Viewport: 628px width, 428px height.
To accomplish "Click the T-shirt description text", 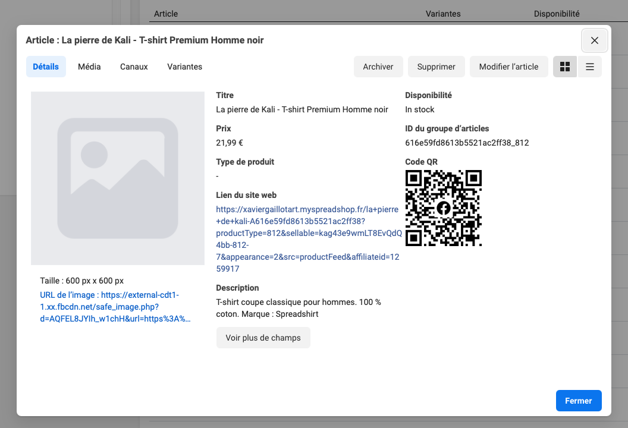I will (x=299, y=308).
